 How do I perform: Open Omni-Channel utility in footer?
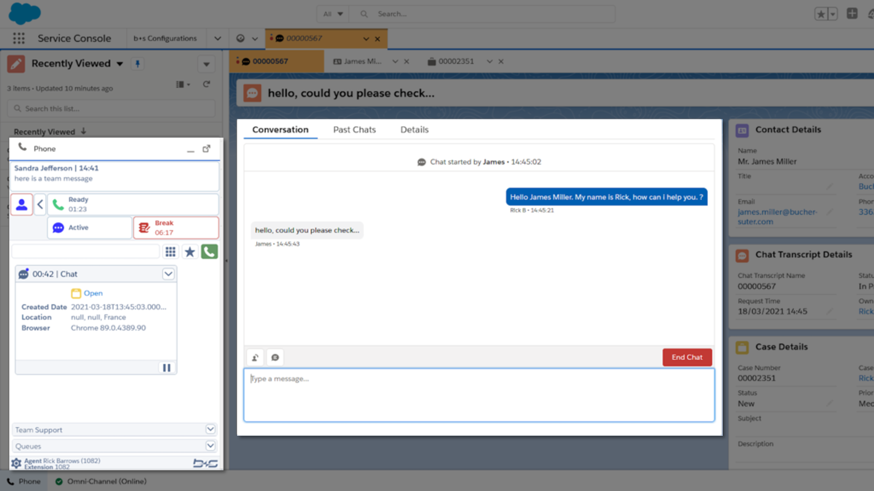(101, 481)
